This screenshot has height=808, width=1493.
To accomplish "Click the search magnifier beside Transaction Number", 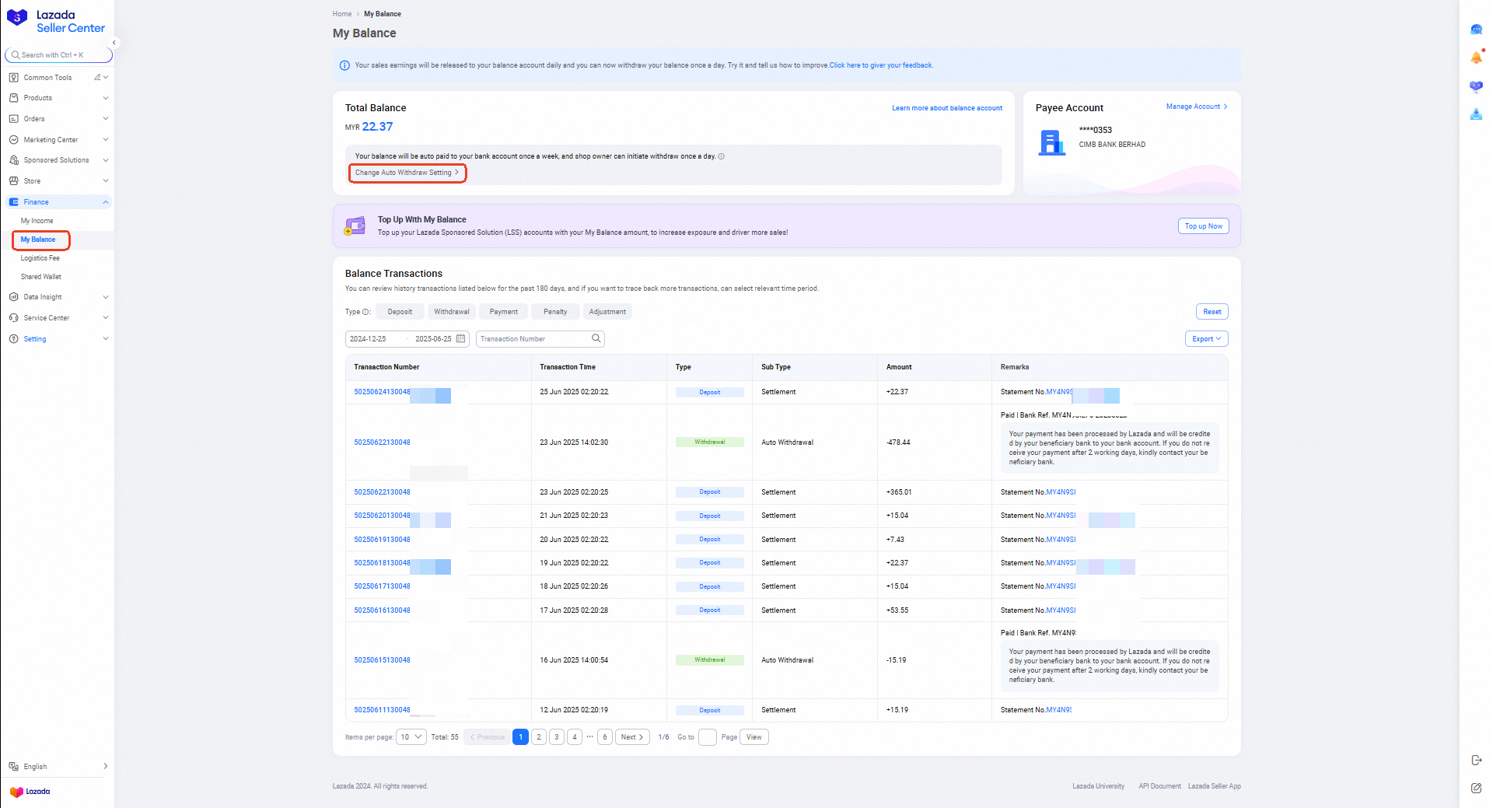I will [x=596, y=338].
